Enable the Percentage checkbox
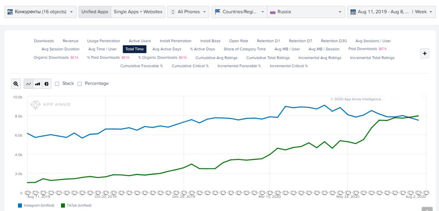 point(80,84)
